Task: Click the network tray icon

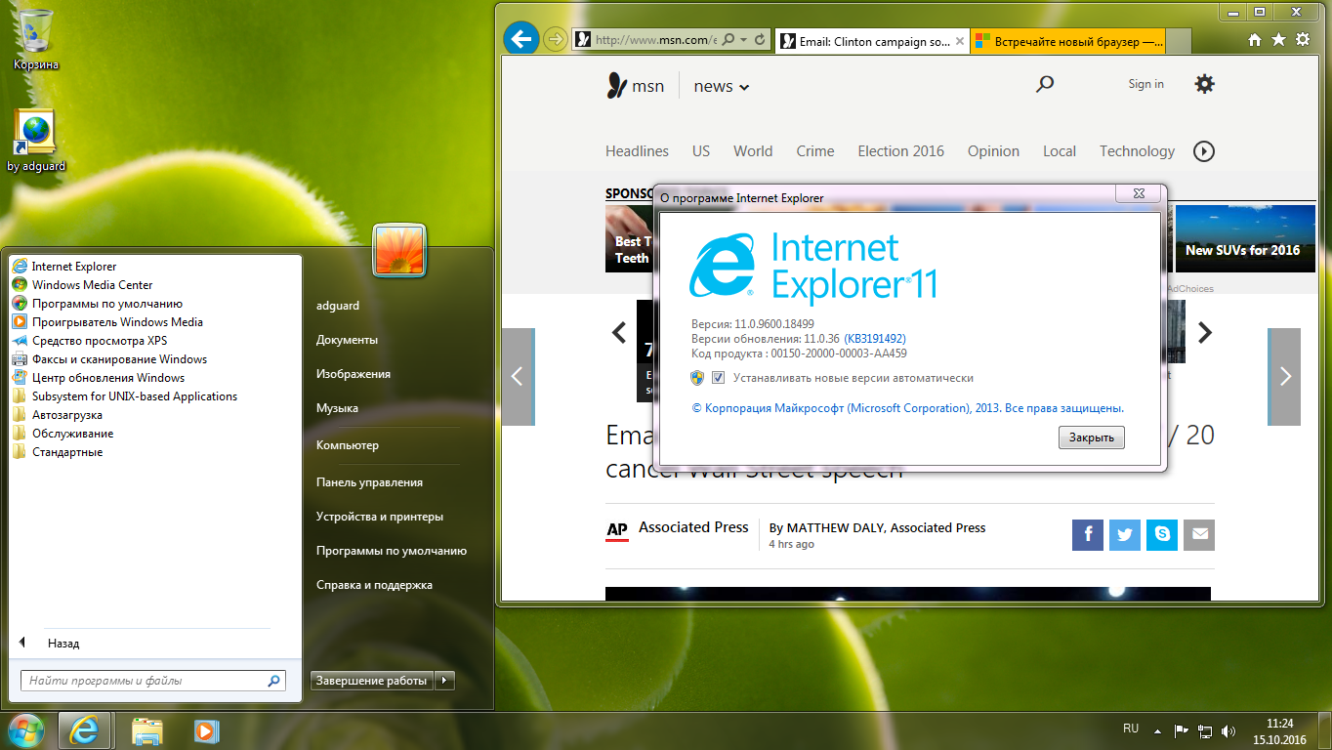Action: click(1205, 729)
